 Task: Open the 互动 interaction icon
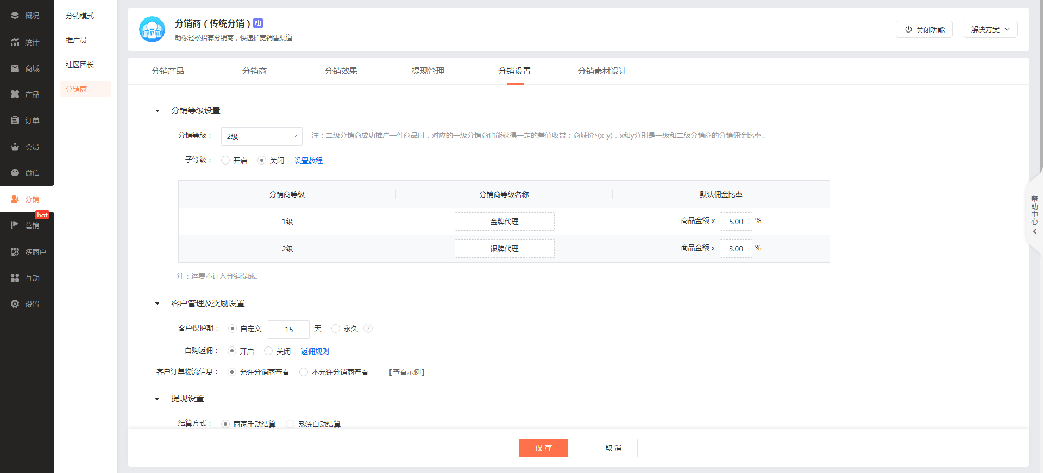(15, 278)
